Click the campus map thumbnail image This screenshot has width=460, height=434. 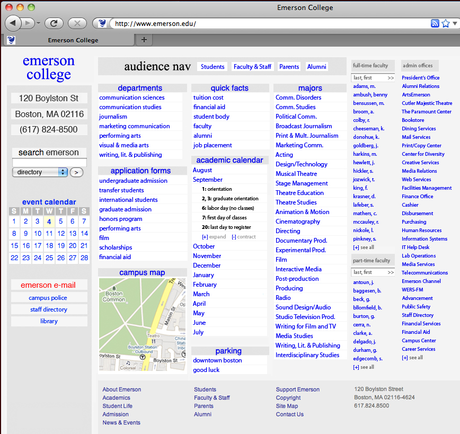pos(142,324)
